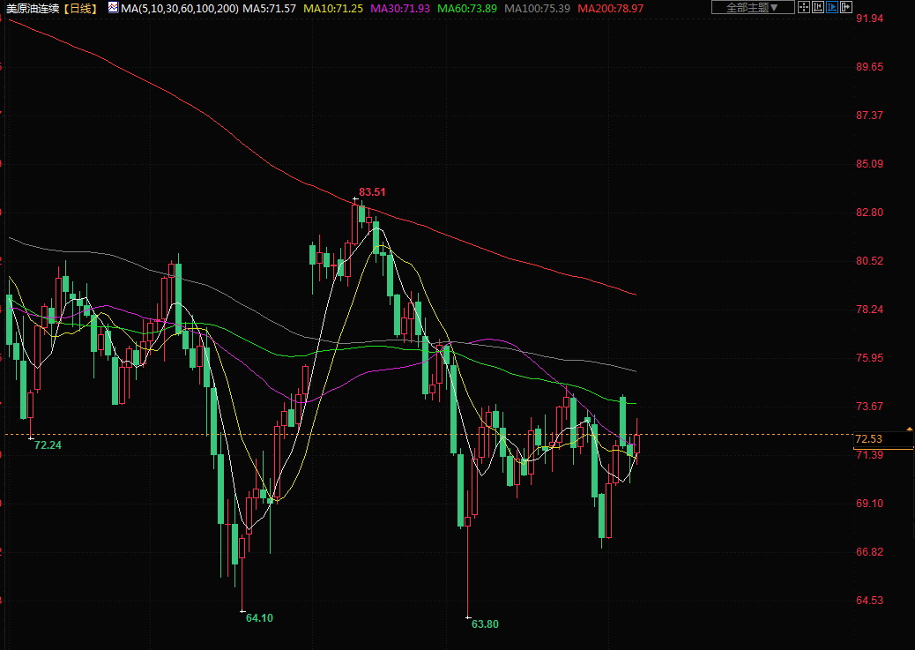Click the 63.80 low price marker

point(485,624)
